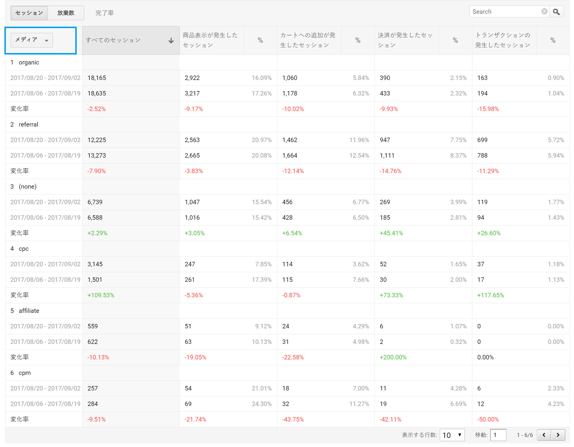Click the affiliate row label
574x447 pixels.
coord(29,311)
